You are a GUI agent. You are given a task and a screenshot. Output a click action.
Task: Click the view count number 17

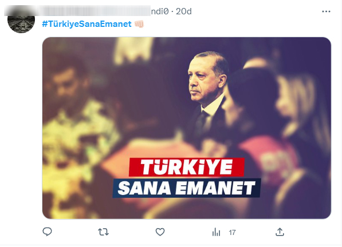tap(232, 233)
